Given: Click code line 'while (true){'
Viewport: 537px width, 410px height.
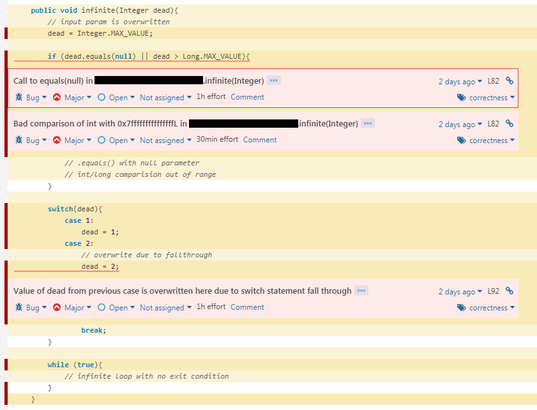Looking at the screenshot, I should tap(75, 365).
